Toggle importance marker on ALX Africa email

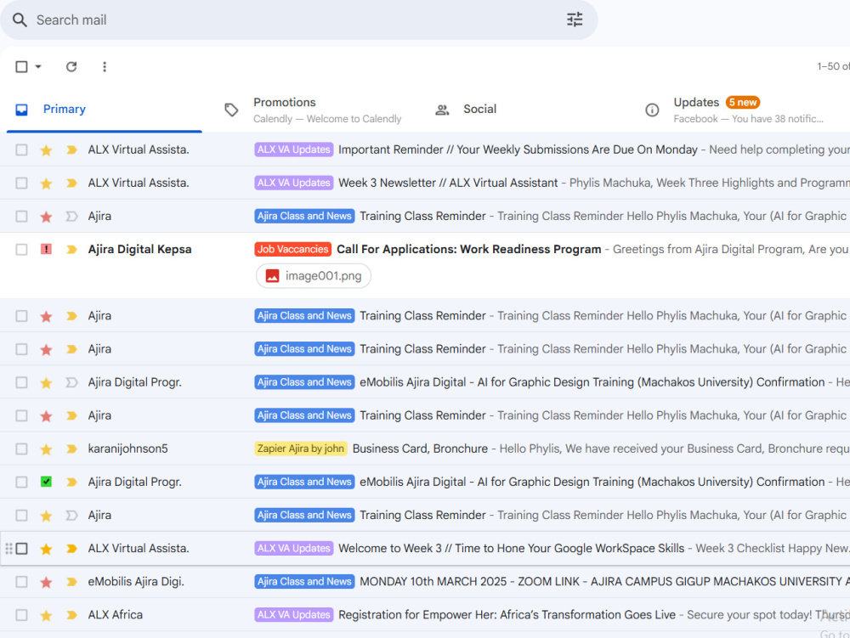click(71, 615)
